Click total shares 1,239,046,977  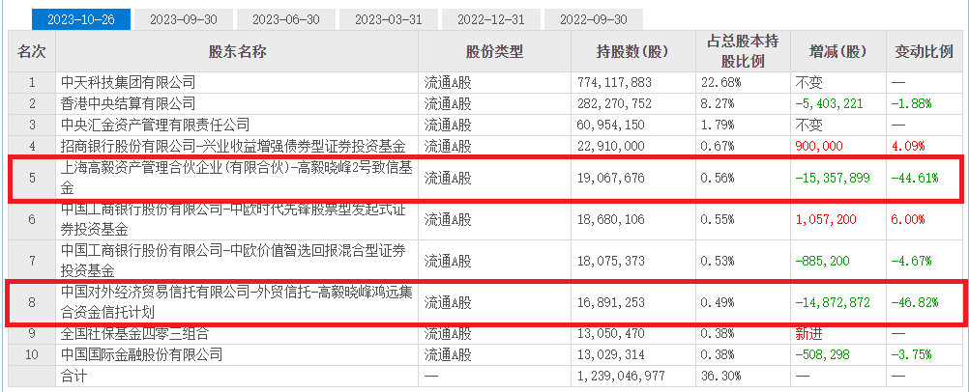[622, 376]
